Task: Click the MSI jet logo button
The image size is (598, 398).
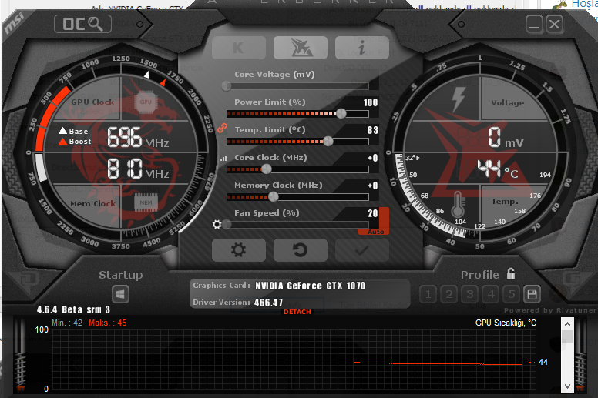Action: 301,48
